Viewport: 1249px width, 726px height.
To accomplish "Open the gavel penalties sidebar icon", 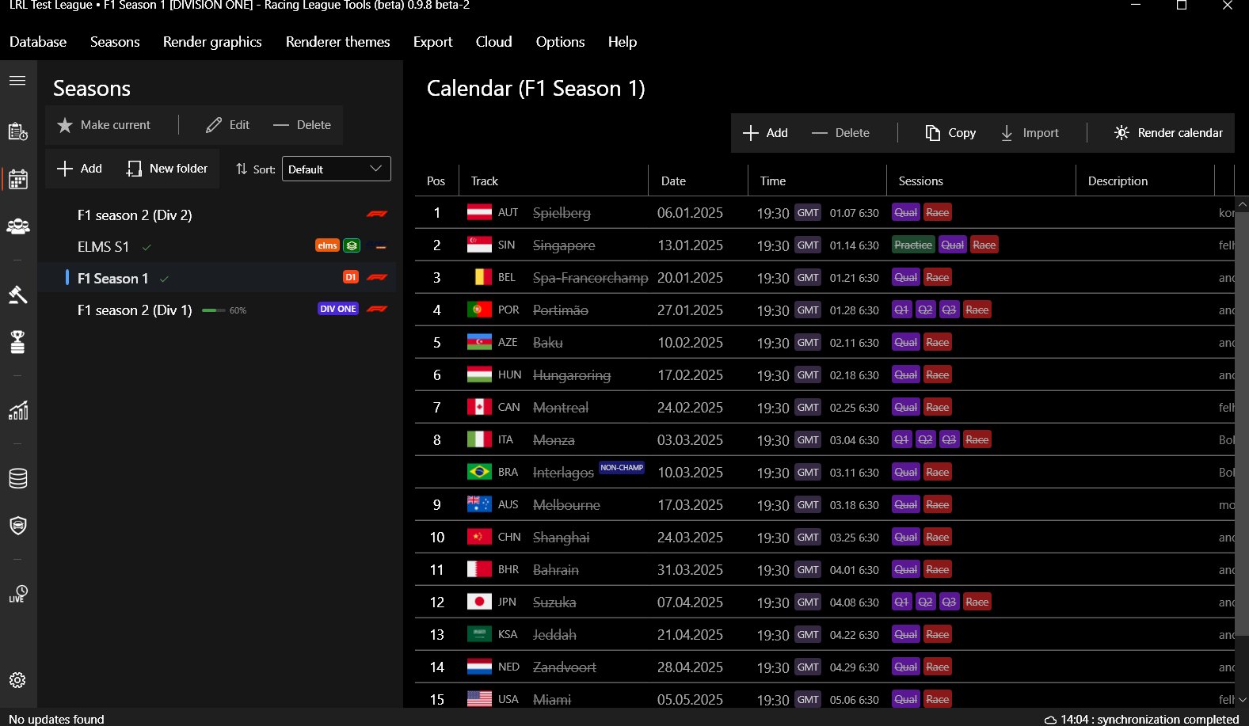I will click(17, 295).
